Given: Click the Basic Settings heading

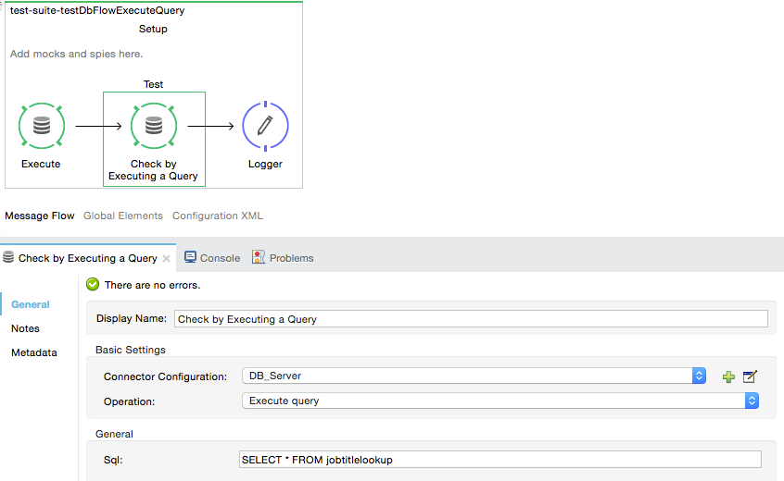Looking at the screenshot, I should click(x=131, y=350).
